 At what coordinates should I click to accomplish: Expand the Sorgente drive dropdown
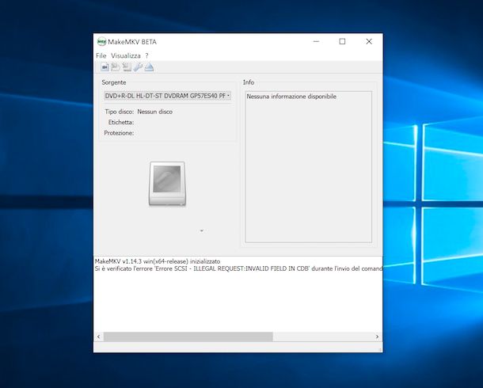pos(168,96)
